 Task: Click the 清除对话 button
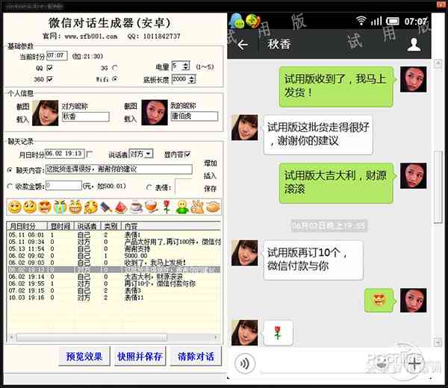coord(196,356)
